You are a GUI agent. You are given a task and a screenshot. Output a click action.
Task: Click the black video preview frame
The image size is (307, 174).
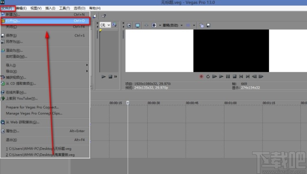[231, 51]
